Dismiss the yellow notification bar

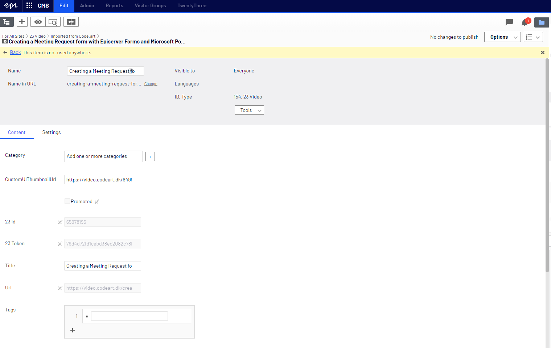542,53
